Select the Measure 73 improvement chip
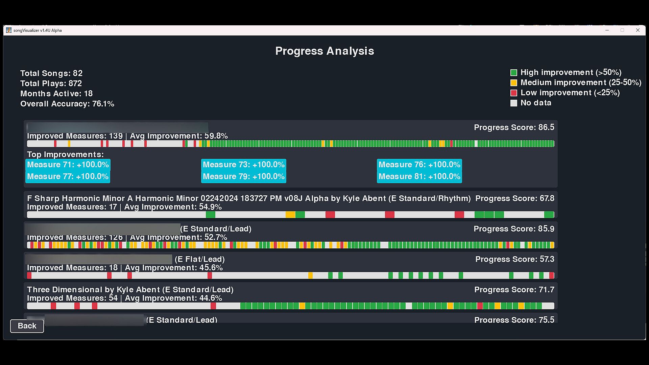The height and width of the screenshot is (365, 649). [243, 165]
